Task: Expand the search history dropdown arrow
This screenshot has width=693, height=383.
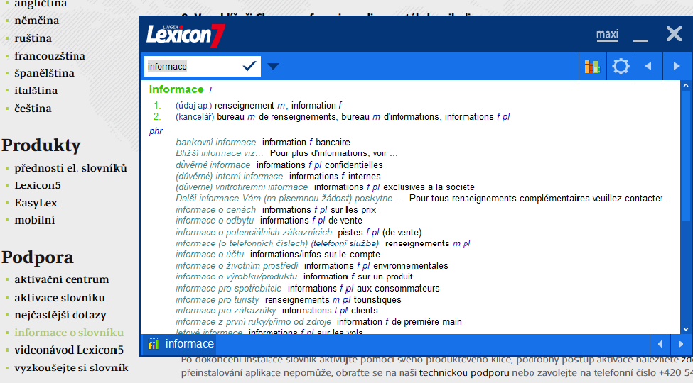Action: [x=273, y=67]
